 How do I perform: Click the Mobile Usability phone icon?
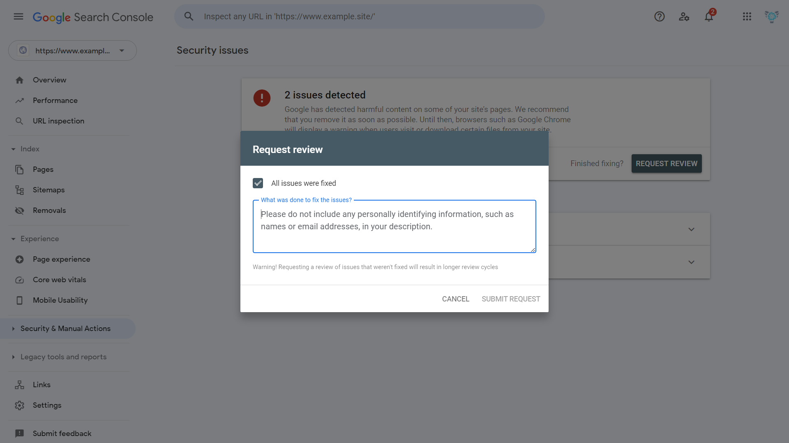coord(19,300)
